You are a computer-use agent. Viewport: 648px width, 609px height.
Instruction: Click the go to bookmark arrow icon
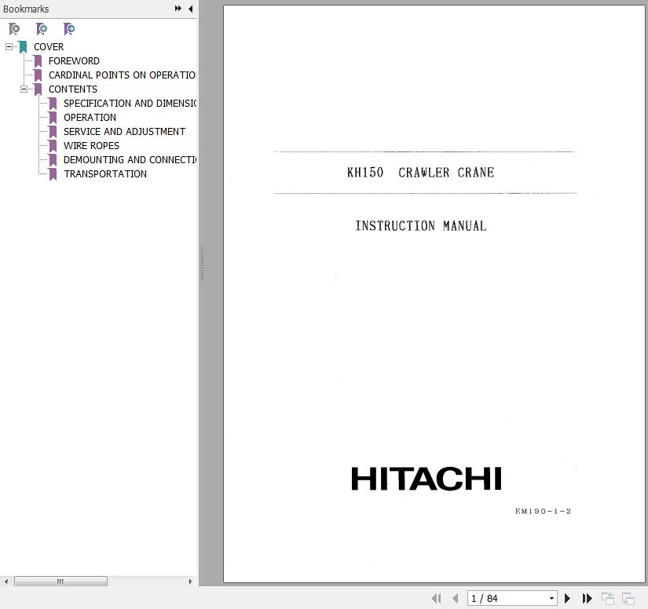coord(69,29)
